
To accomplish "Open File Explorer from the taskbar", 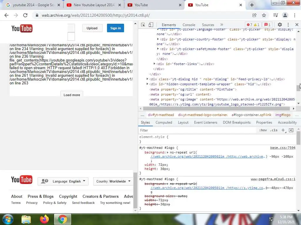I will point(26,219).
